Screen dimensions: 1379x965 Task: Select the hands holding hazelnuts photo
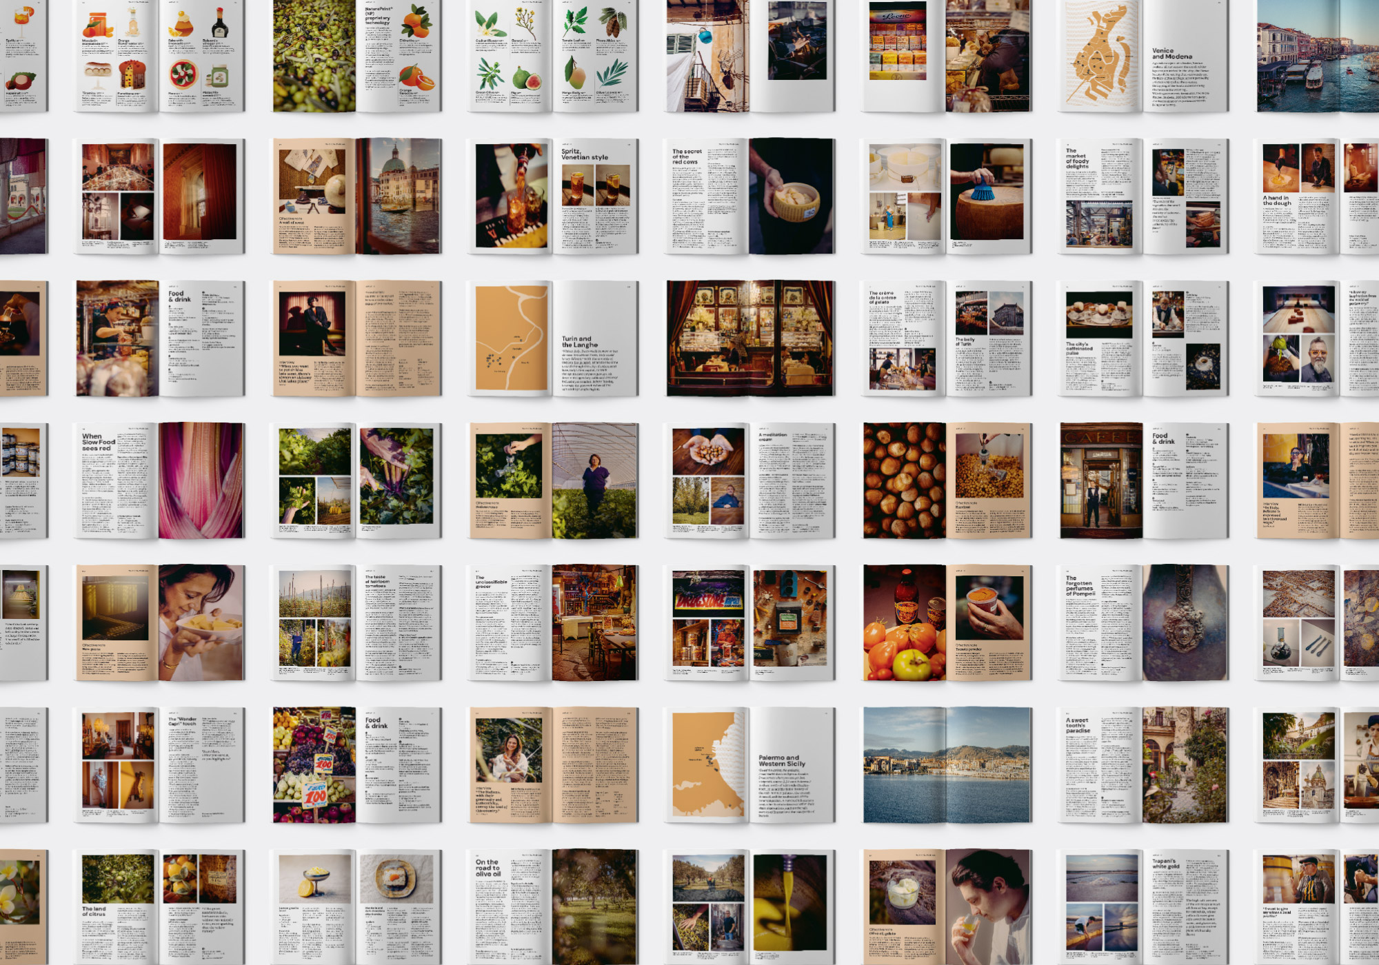(708, 451)
